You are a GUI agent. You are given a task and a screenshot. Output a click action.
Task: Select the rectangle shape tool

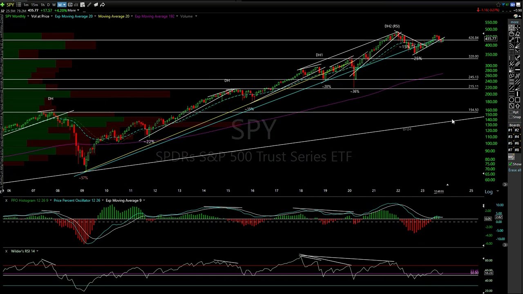[x=518, y=100]
